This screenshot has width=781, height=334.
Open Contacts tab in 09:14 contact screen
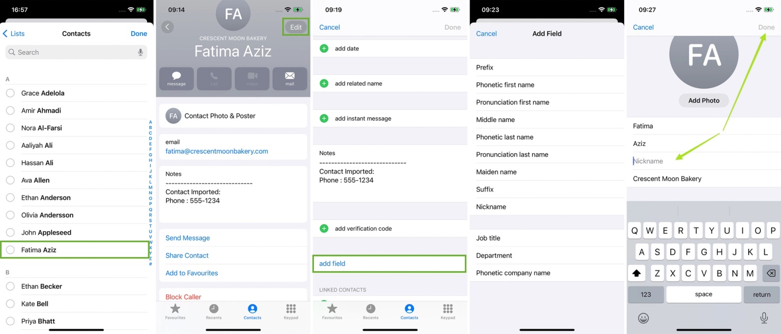(252, 312)
